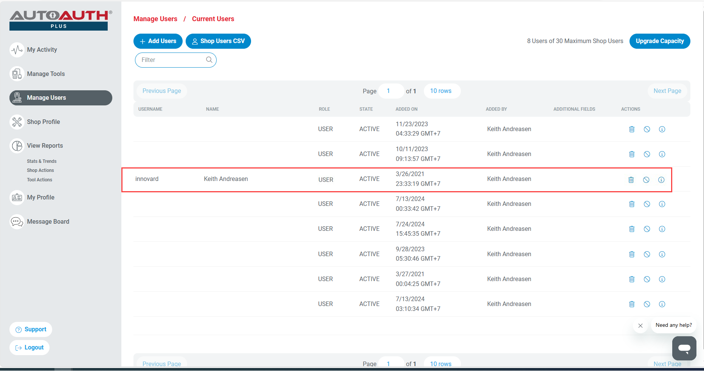Screen dimensions: 704x371
Task: Click the disable icon for user innovard
Action: pyautogui.click(x=646, y=180)
